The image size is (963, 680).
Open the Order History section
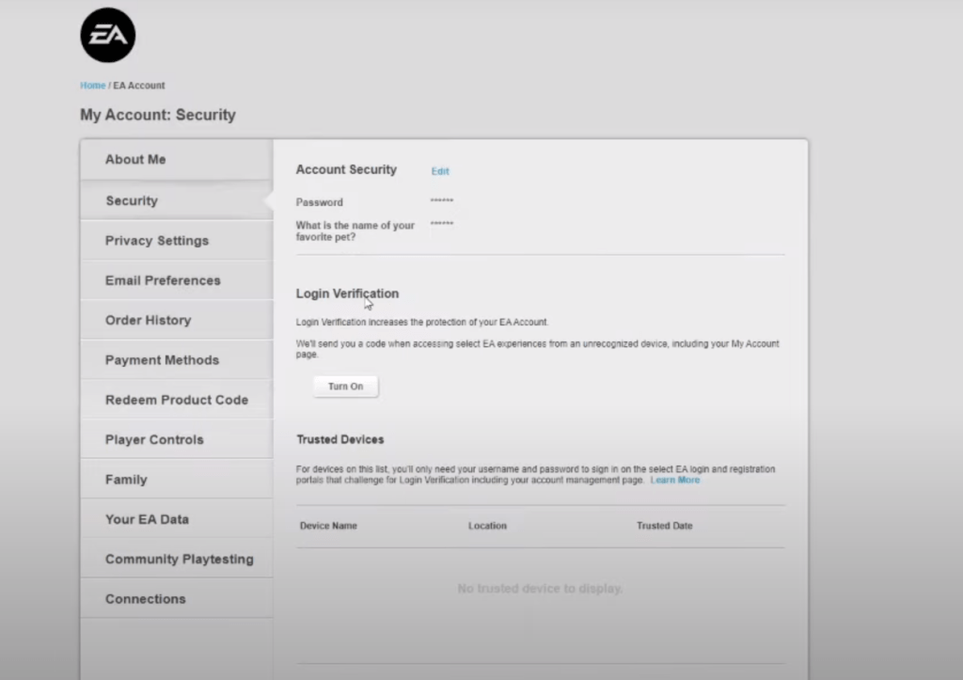pos(176,321)
